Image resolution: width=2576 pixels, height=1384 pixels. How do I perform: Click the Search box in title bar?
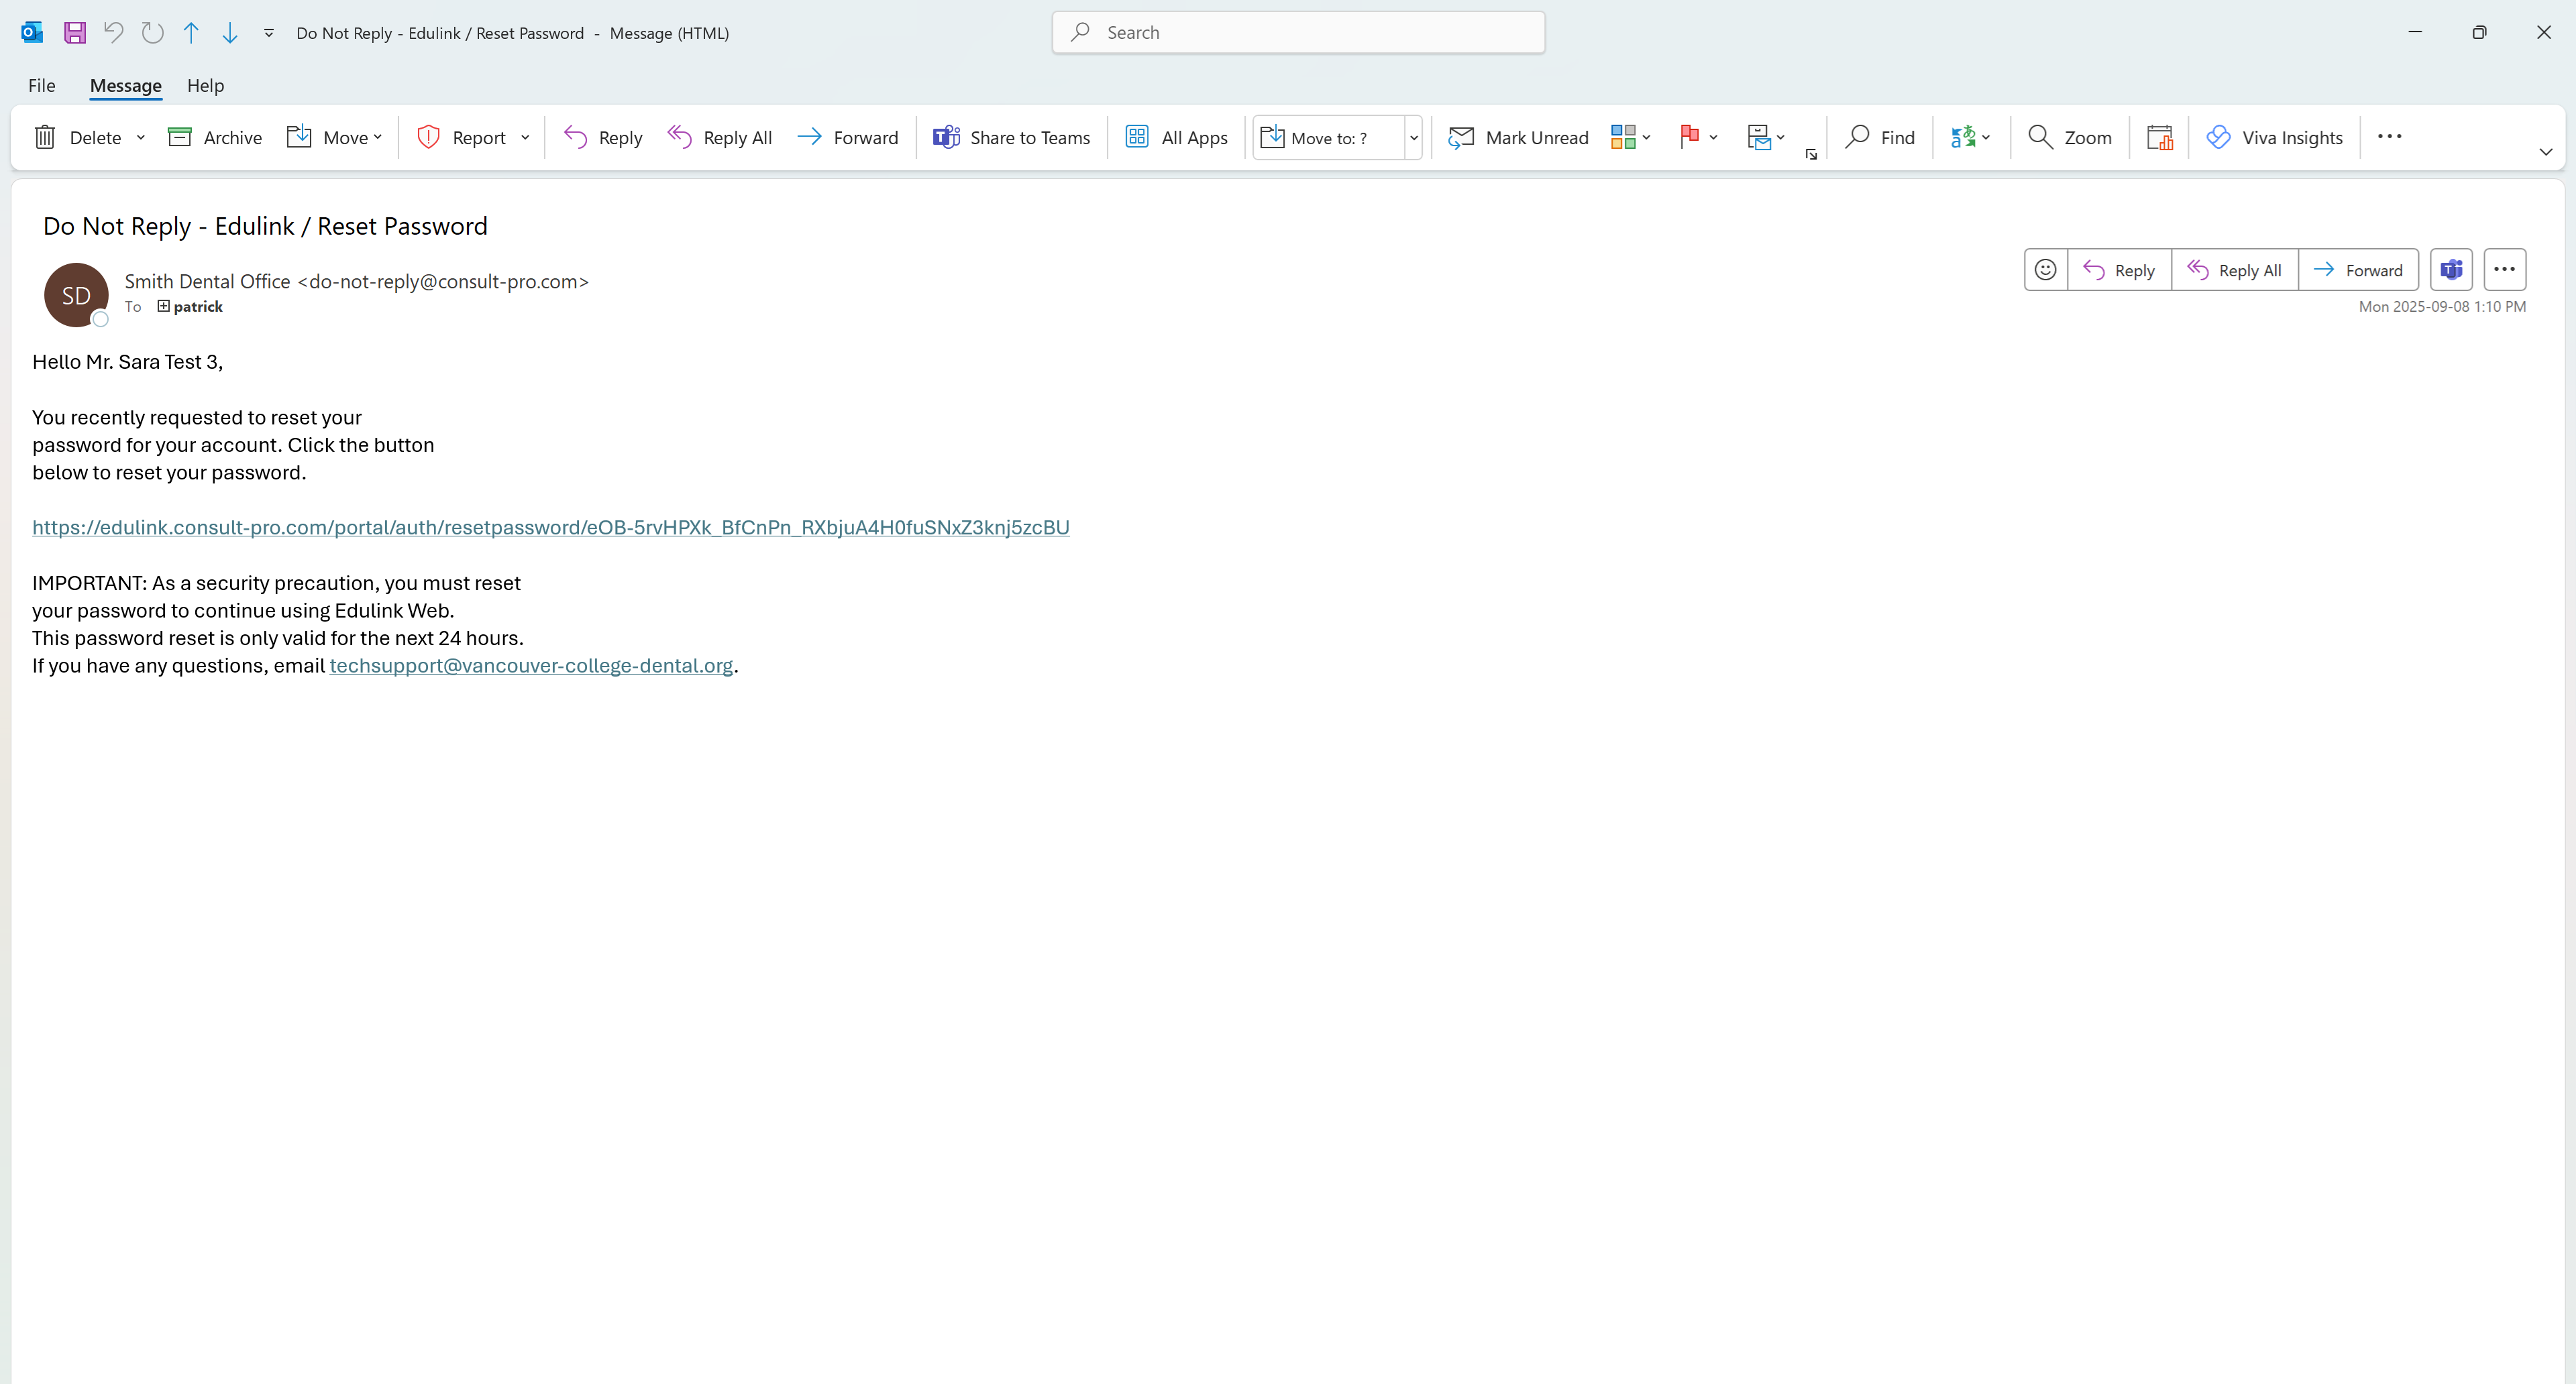(1298, 32)
